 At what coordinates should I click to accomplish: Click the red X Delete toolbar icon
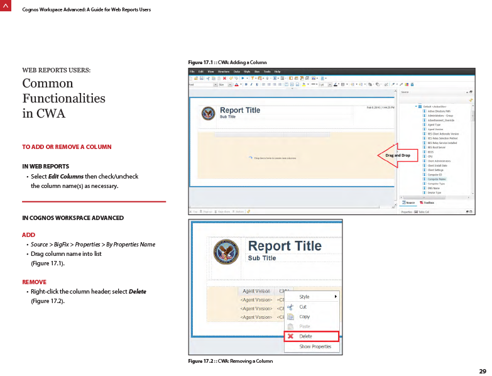(225, 78)
